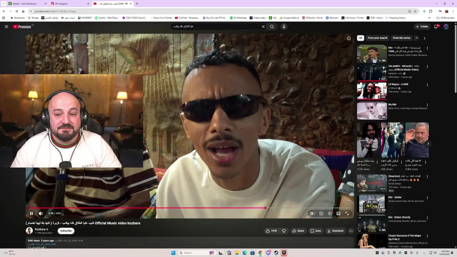The image size is (457, 257).
Task: Enter full screen mode on video
Action: pos(347,213)
